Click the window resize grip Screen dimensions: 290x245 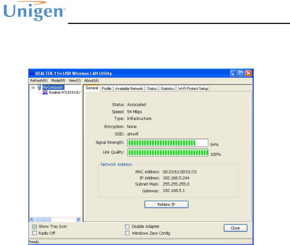tap(250, 242)
